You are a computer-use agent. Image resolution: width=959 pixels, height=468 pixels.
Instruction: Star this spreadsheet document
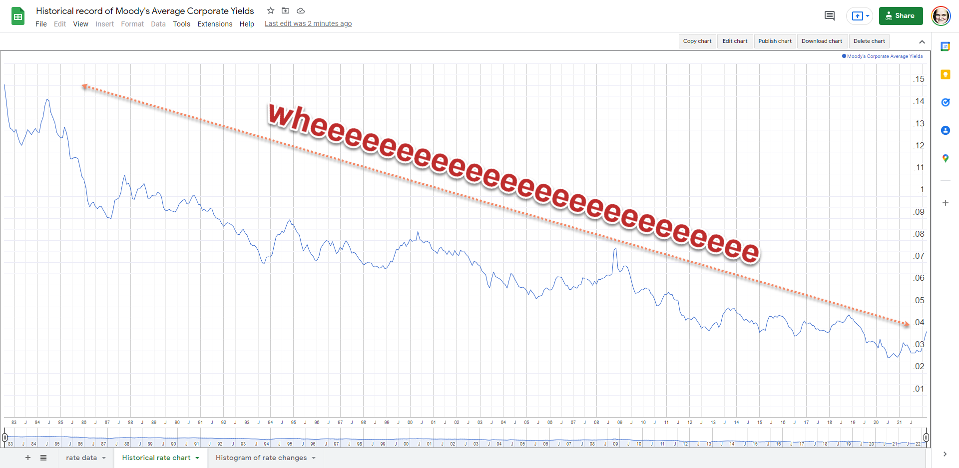click(x=271, y=10)
